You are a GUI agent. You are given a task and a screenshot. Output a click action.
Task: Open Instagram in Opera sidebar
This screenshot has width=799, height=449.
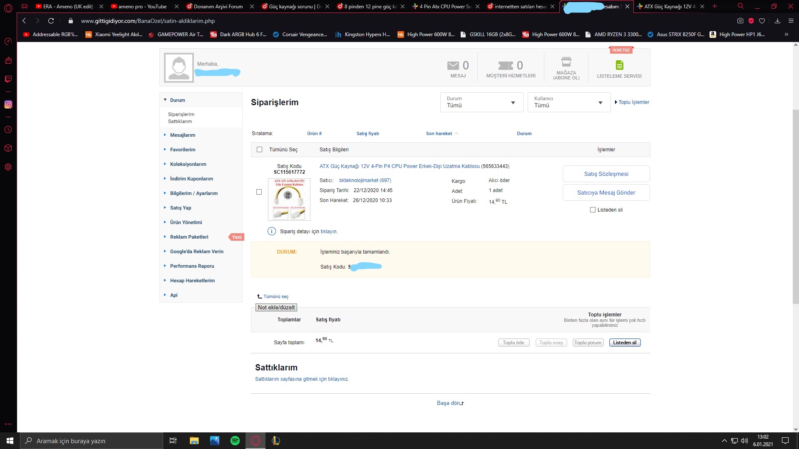click(8, 105)
